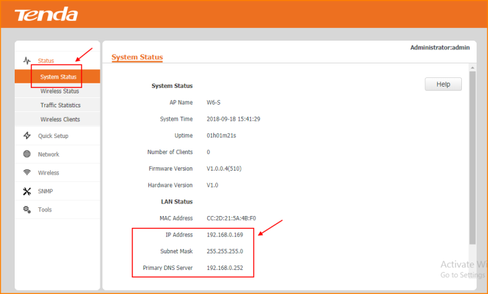Select the Network globe icon
Viewport: 488px width, 294px height.
[x=27, y=154]
